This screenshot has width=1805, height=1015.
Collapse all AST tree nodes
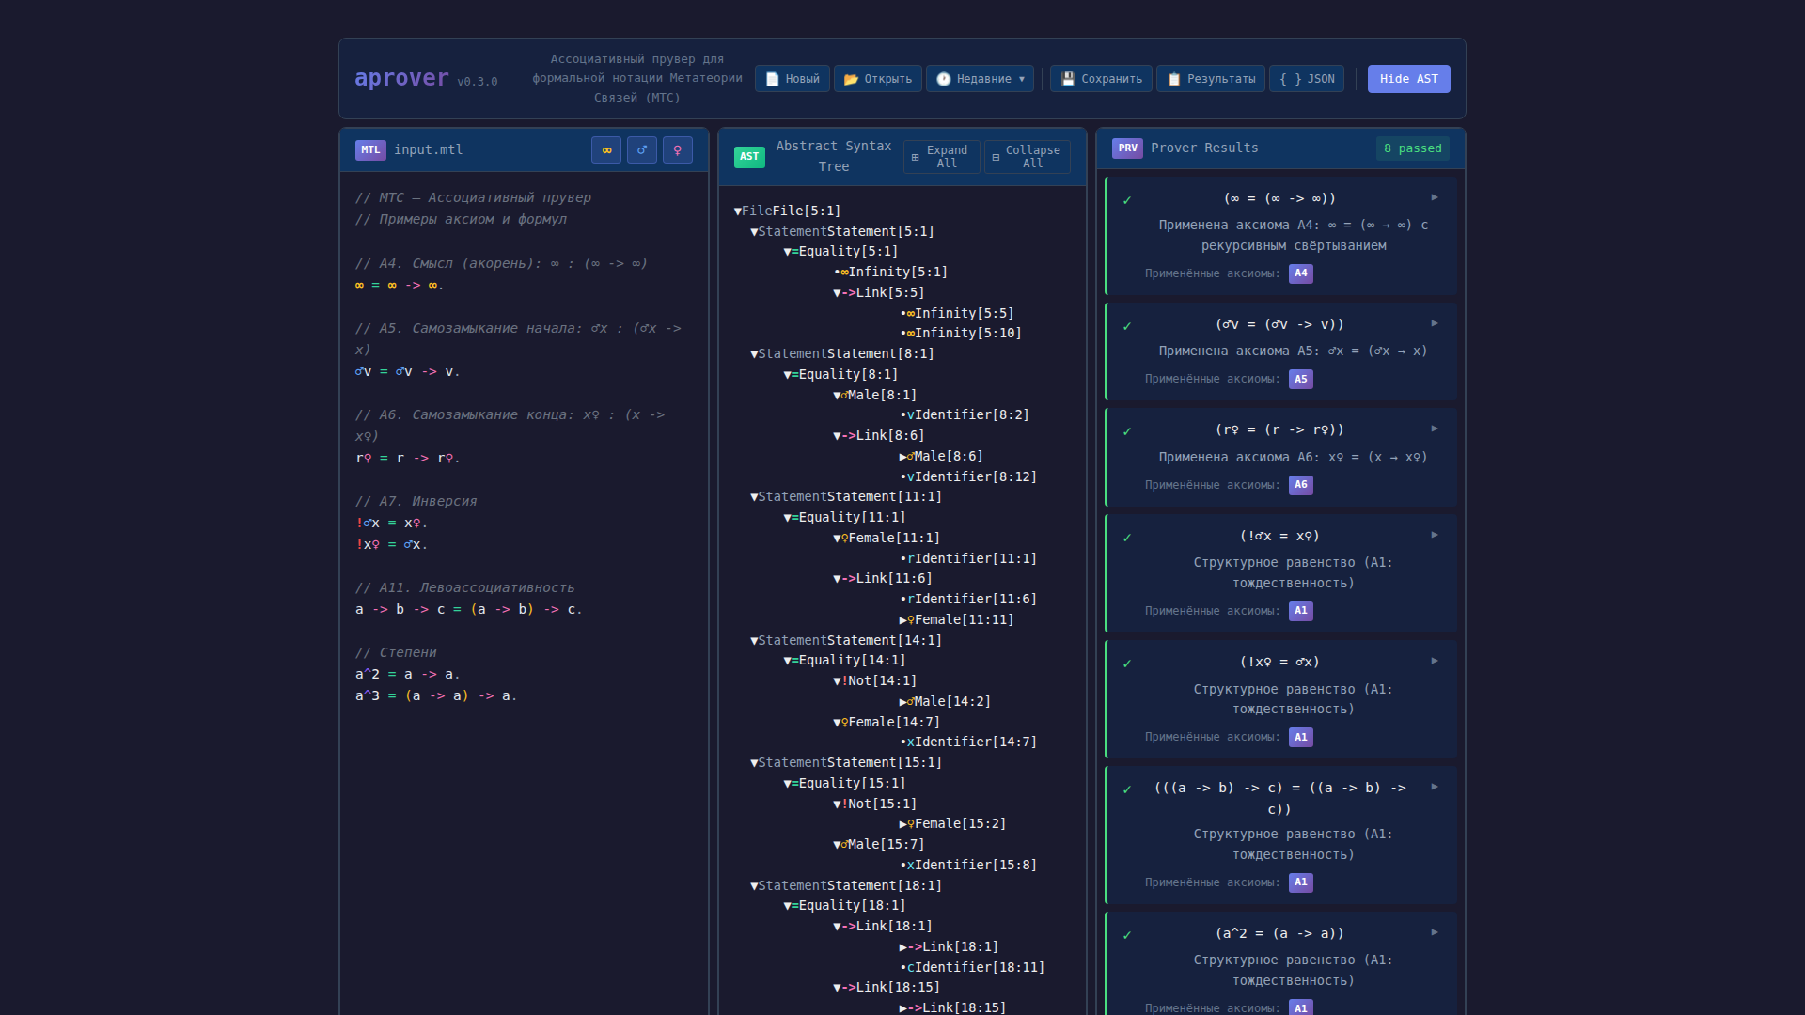1027,157
